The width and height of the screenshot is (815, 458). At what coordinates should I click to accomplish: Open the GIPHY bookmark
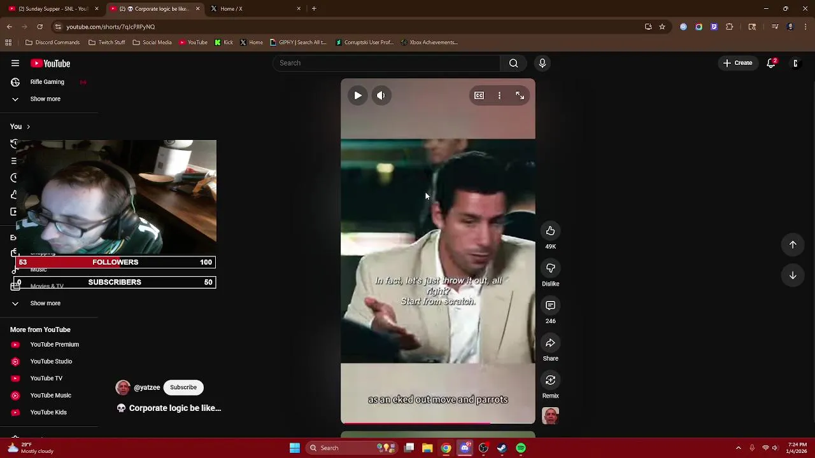298,43
